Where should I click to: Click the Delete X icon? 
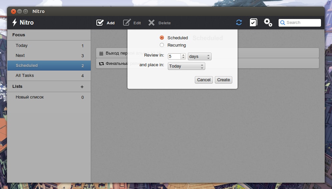pyautogui.click(x=151, y=23)
